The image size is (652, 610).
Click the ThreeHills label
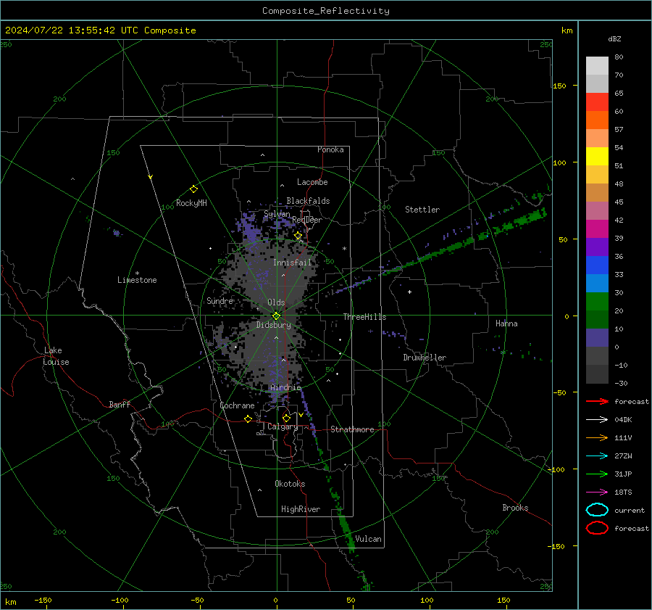(x=364, y=317)
